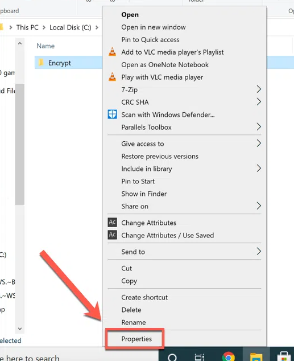Click the navigation pane scrollbar thumb
Image resolution: width=294 pixels, height=361 pixels.
pos(20,145)
